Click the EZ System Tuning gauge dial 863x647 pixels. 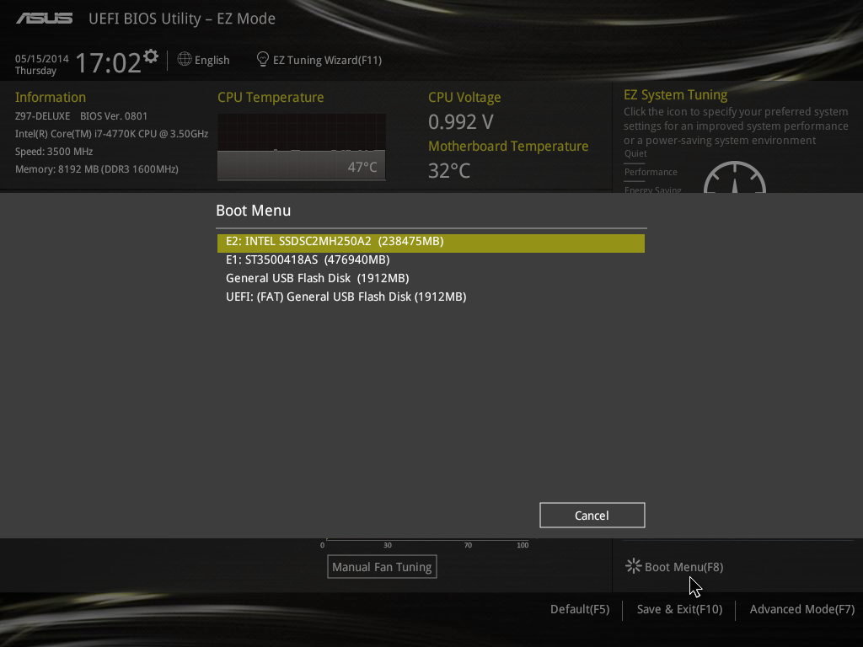coord(735,177)
